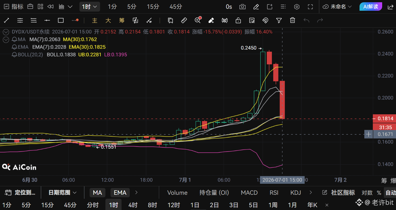Click the note editing icon
The width and height of the screenshot is (396, 210).
pyautogui.click(x=252, y=20)
